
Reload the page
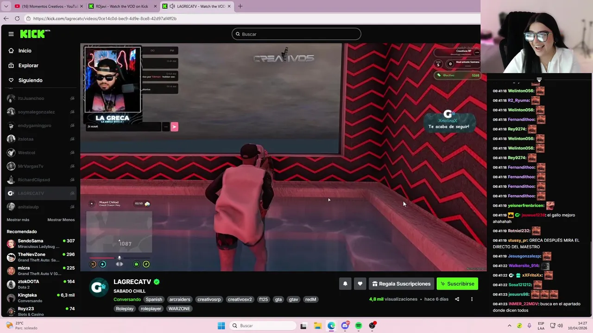coord(17,18)
